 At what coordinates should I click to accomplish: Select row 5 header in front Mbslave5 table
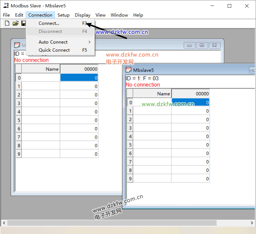coord(130,145)
